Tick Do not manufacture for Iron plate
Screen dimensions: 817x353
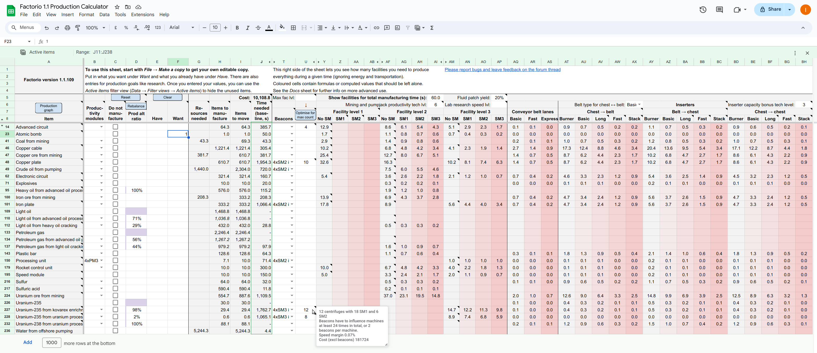[116, 204]
